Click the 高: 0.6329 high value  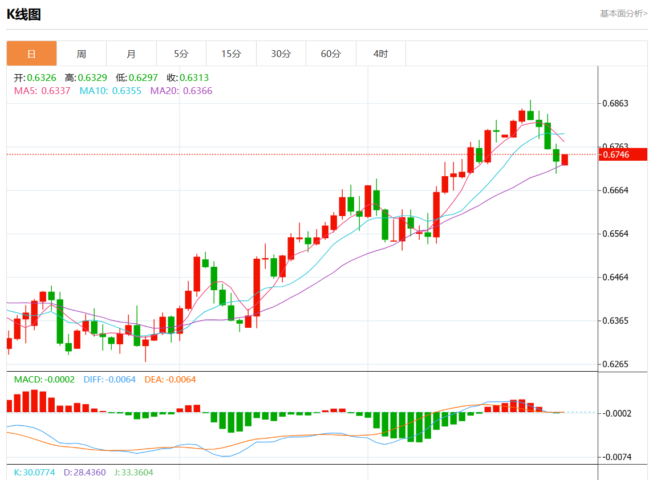(86, 78)
